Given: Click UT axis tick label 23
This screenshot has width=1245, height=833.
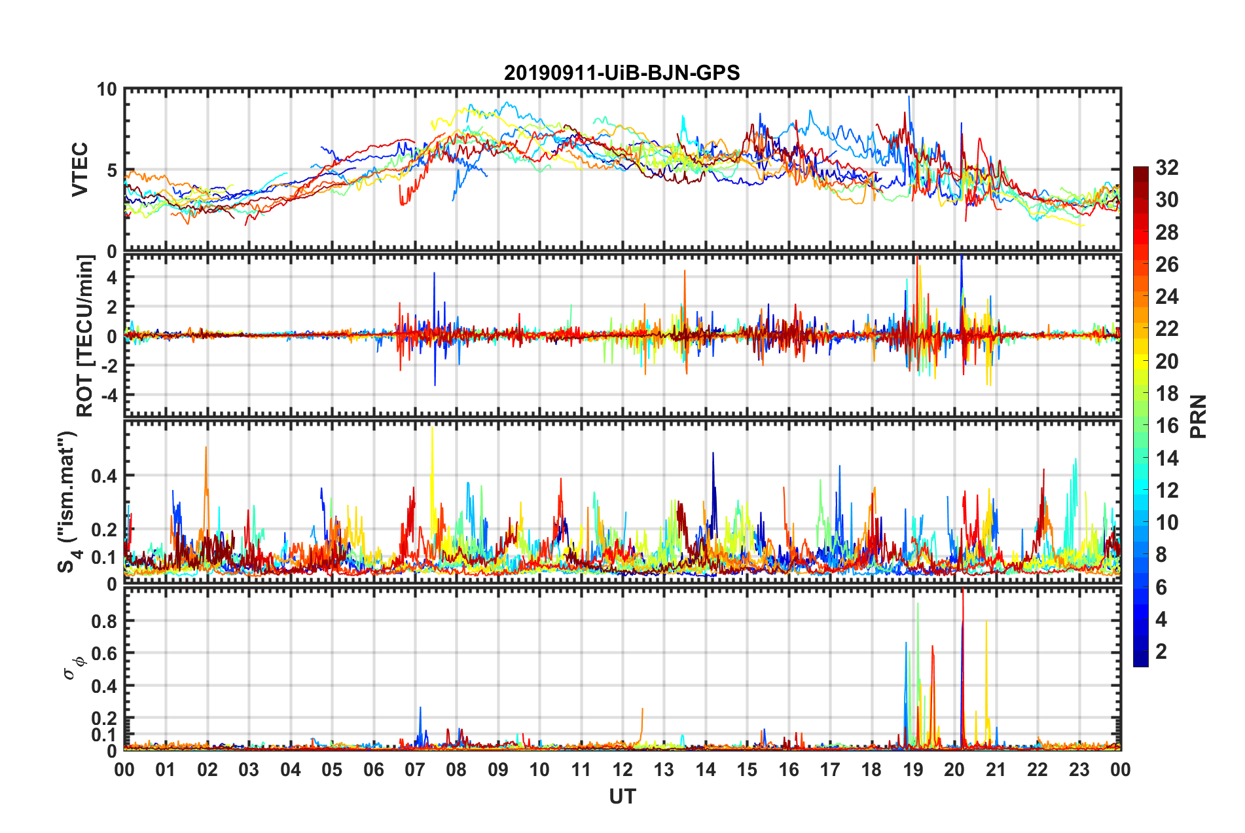Looking at the screenshot, I should pos(1079,769).
